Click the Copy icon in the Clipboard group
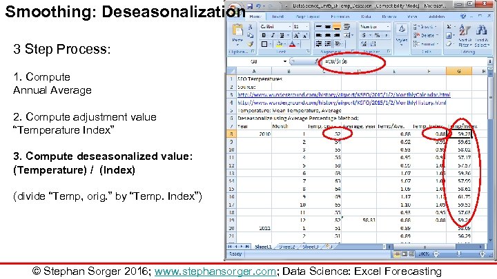This screenshot has width=497, height=279. (251, 35)
